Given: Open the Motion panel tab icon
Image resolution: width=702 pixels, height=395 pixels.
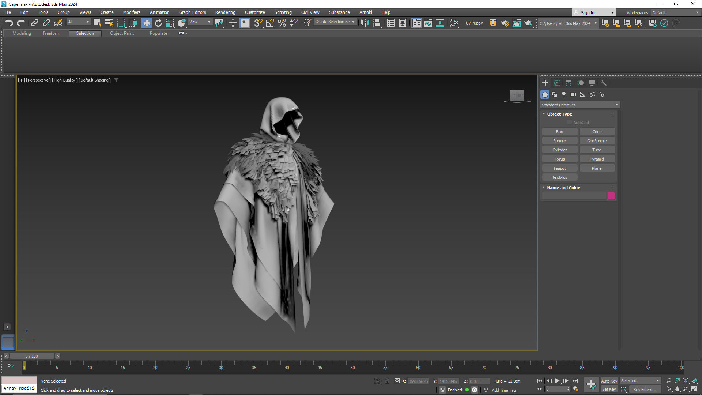Looking at the screenshot, I should 580,83.
